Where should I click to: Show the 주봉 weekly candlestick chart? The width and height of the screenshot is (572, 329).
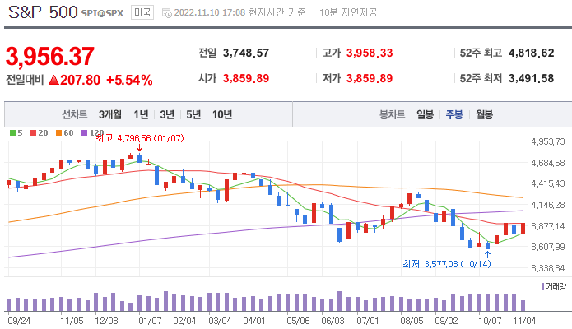click(454, 114)
